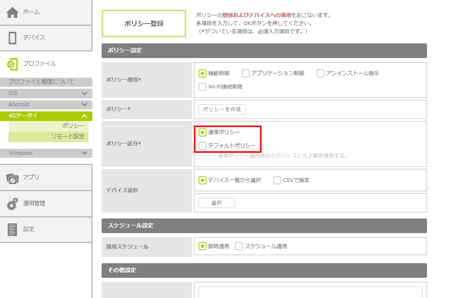Select the スケジュール適用 option

point(239,247)
